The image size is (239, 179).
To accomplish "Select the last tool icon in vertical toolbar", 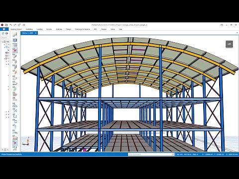I will point(15,148).
